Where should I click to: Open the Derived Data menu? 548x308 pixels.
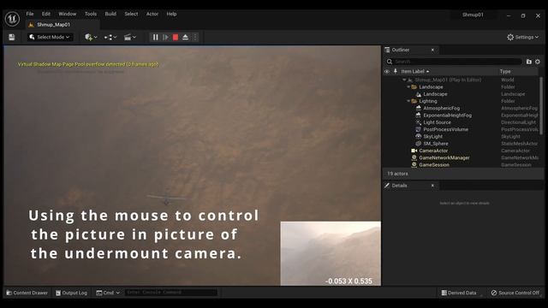coord(459,293)
